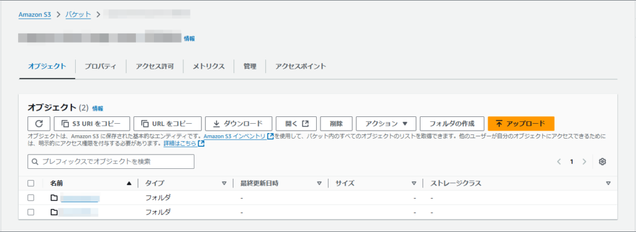The width and height of the screenshot is (636, 232).
Task: Open the アクセス許可 tab
Action: 155,66
